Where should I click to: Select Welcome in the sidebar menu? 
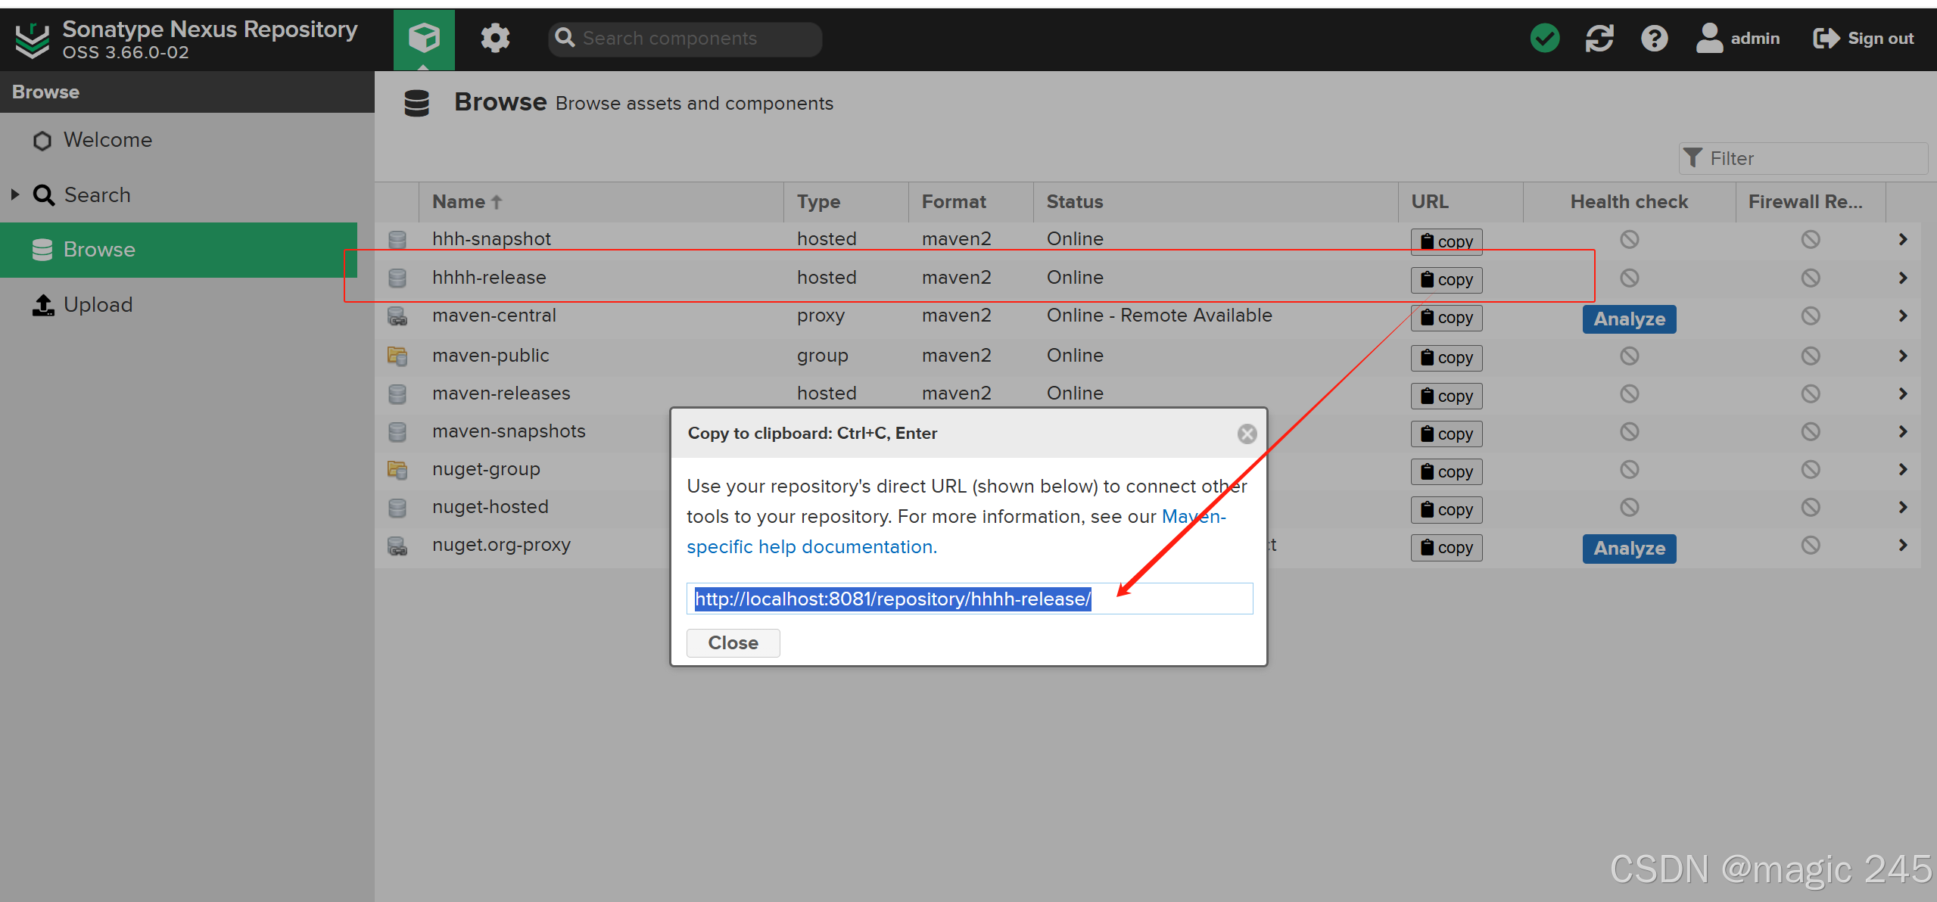click(107, 140)
